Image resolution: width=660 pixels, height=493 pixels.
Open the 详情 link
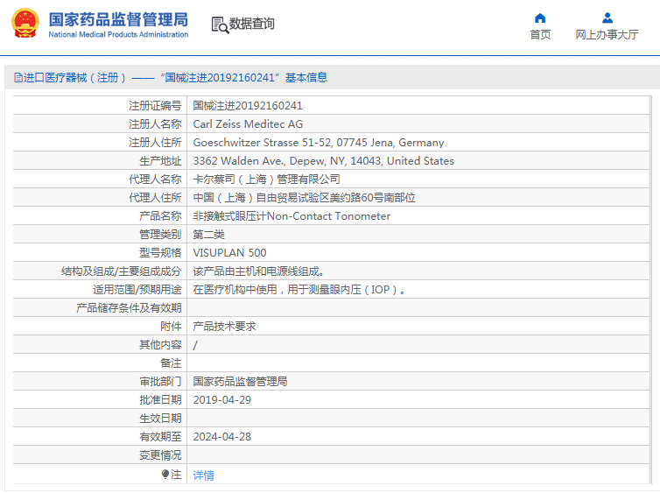click(x=204, y=475)
